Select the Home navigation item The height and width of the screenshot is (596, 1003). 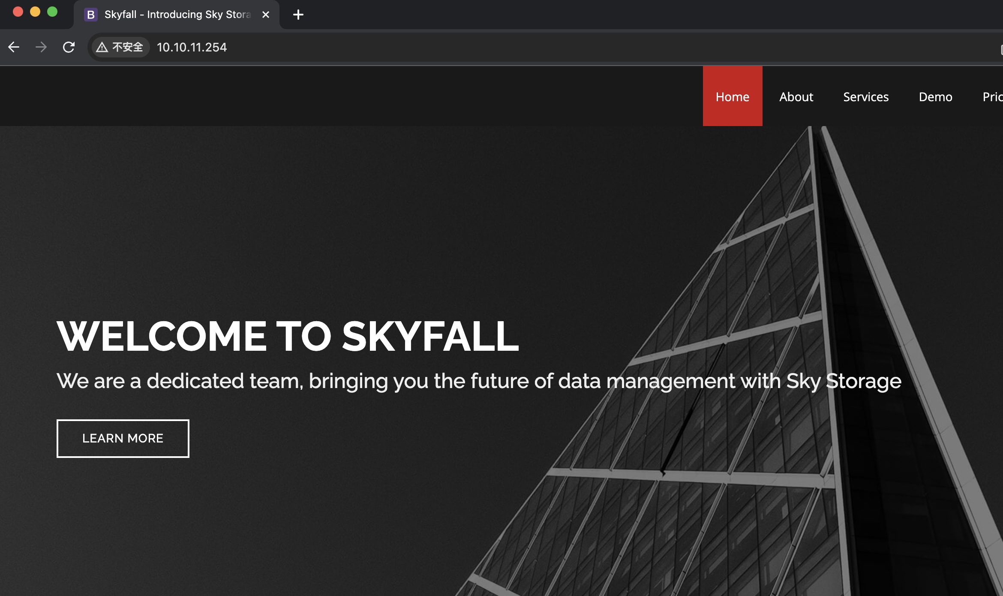[733, 97]
